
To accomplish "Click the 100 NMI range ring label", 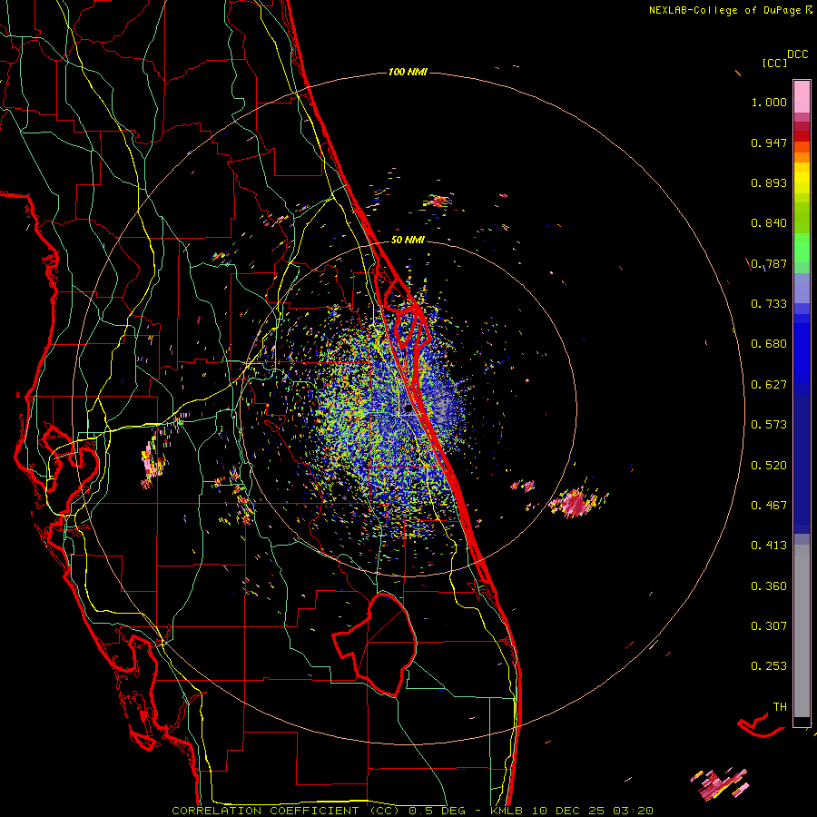I will [408, 72].
